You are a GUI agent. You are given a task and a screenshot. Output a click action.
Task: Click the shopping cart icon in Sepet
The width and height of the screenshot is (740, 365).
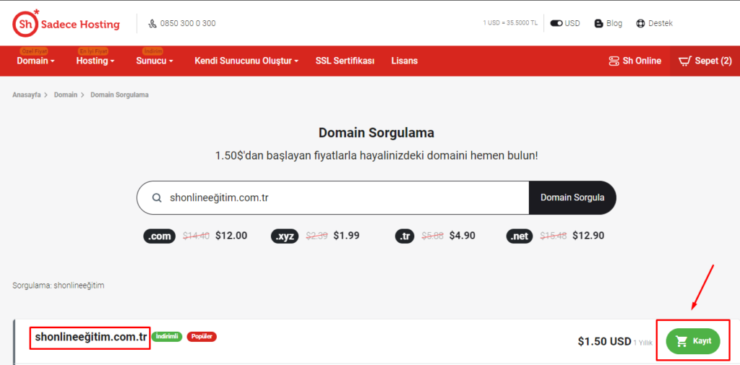685,61
